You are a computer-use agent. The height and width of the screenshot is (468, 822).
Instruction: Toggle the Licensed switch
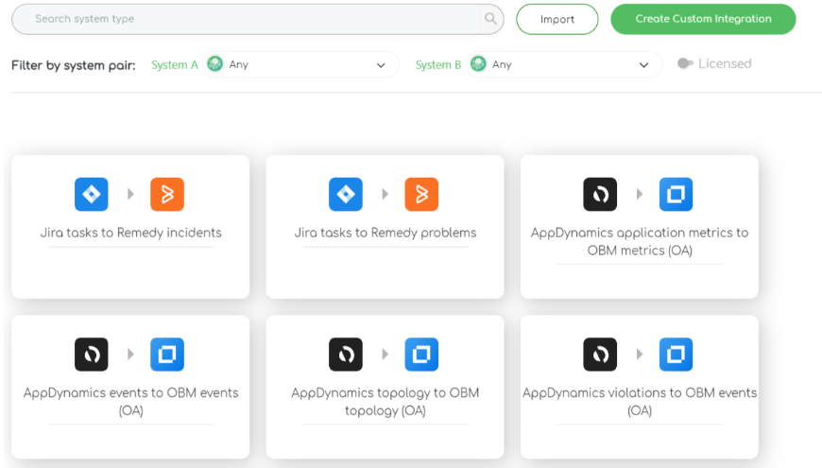tap(685, 63)
